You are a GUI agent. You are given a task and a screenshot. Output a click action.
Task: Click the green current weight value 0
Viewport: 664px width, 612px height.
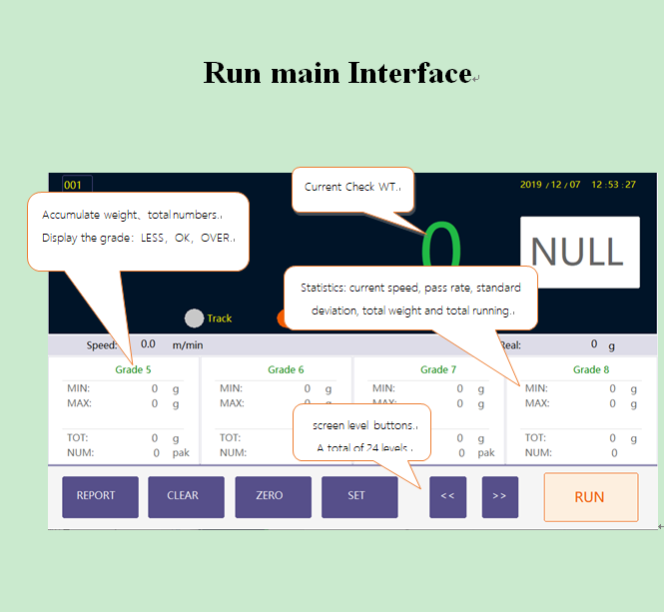[x=441, y=244]
